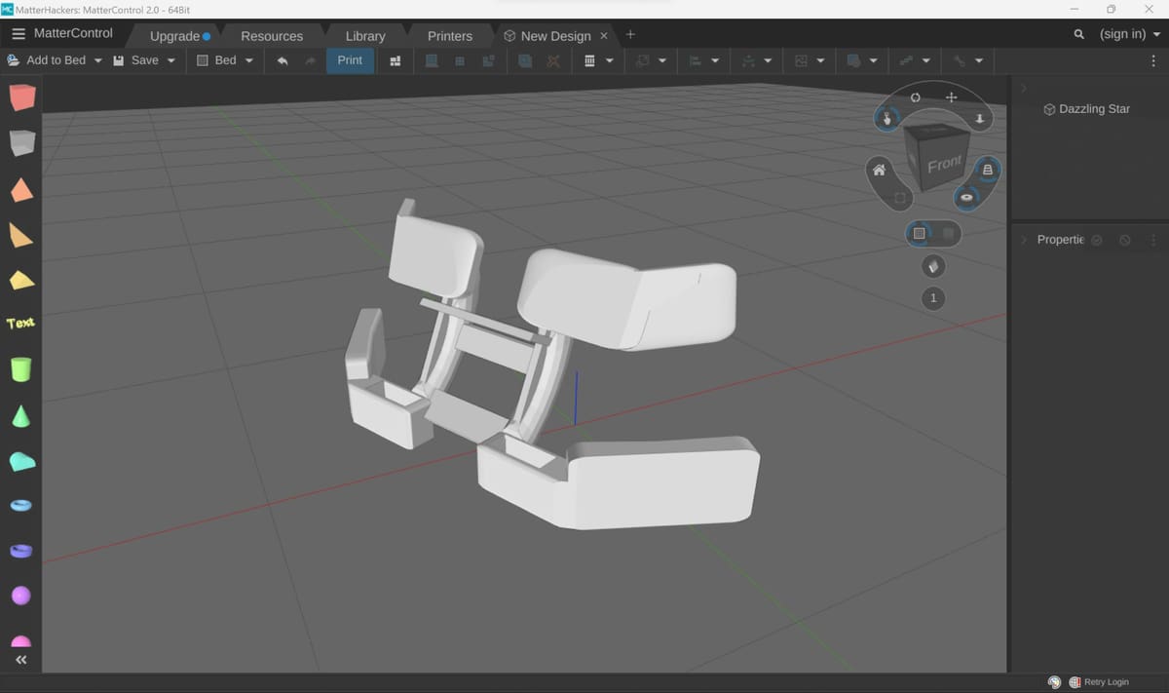This screenshot has height=693, width=1169.
Task: Add the blue torus primitive
Action: 20,505
